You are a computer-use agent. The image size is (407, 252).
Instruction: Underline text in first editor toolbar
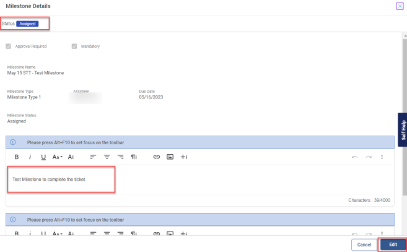pos(43,157)
